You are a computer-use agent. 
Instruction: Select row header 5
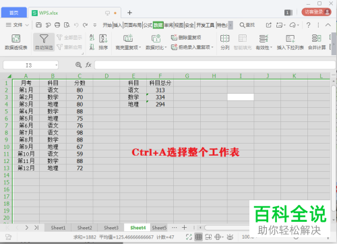(x=6, y=111)
